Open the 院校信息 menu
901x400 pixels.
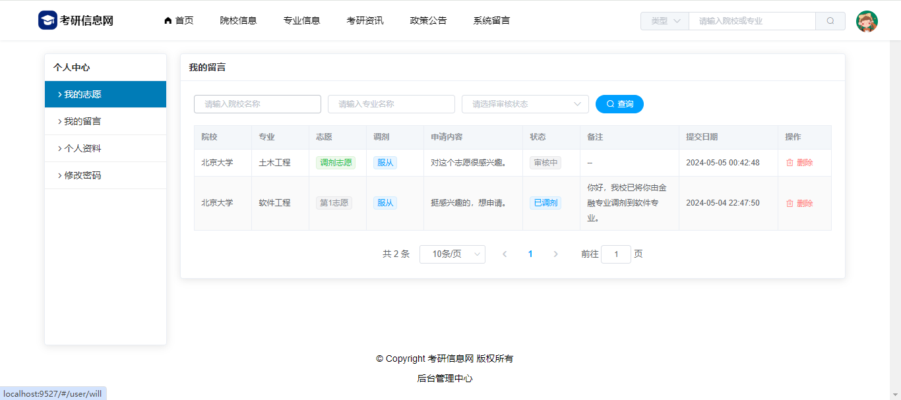point(238,20)
